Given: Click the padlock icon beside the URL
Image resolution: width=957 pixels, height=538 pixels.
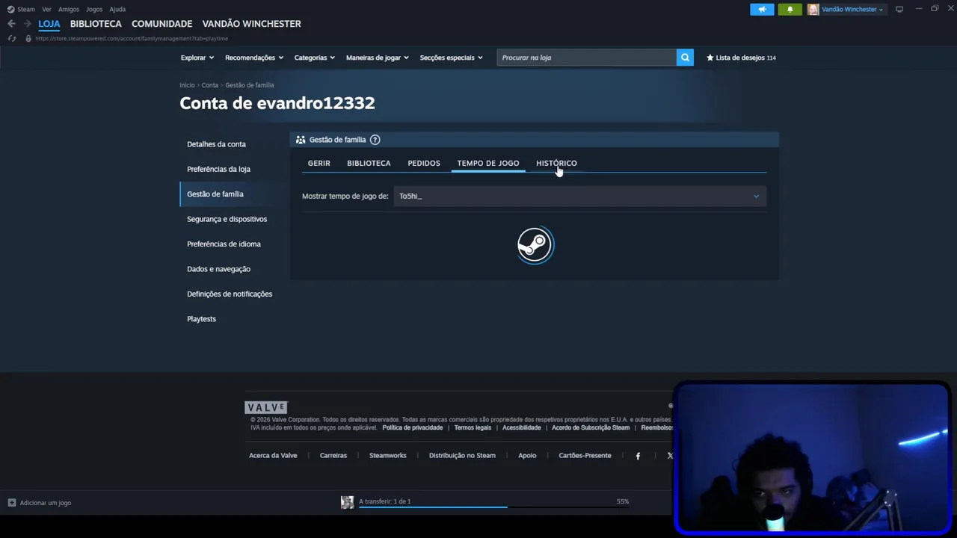Looking at the screenshot, I should 28,38.
